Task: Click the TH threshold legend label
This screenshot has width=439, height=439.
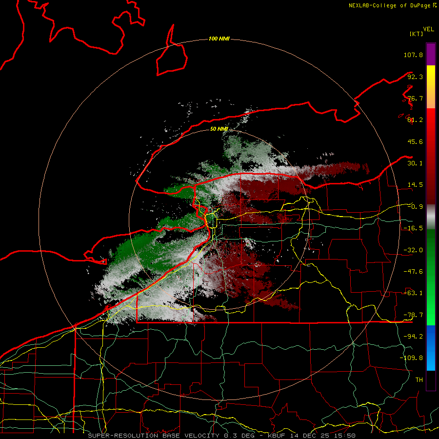Action: [419, 380]
